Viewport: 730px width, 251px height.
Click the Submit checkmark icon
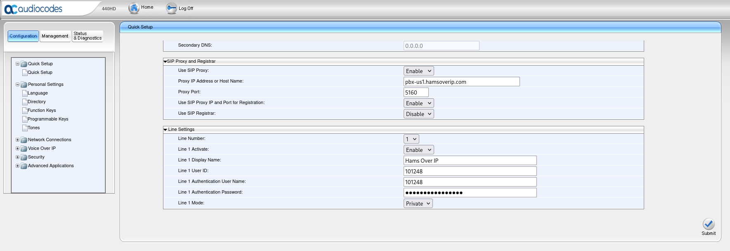click(x=708, y=224)
